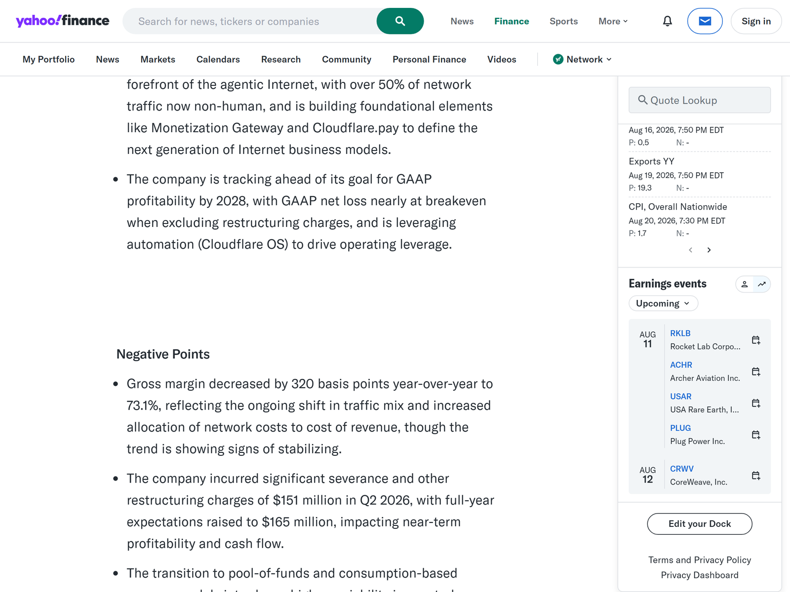
Task: Open the Community tab
Action: (347, 59)
